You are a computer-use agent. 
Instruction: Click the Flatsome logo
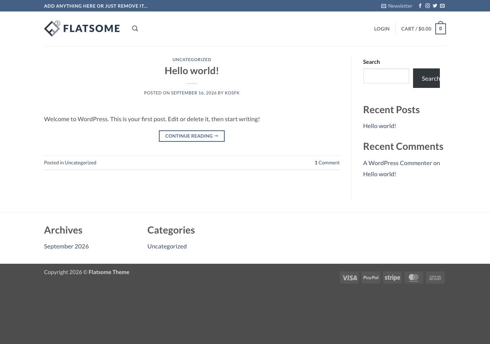[x=82, y=29]
